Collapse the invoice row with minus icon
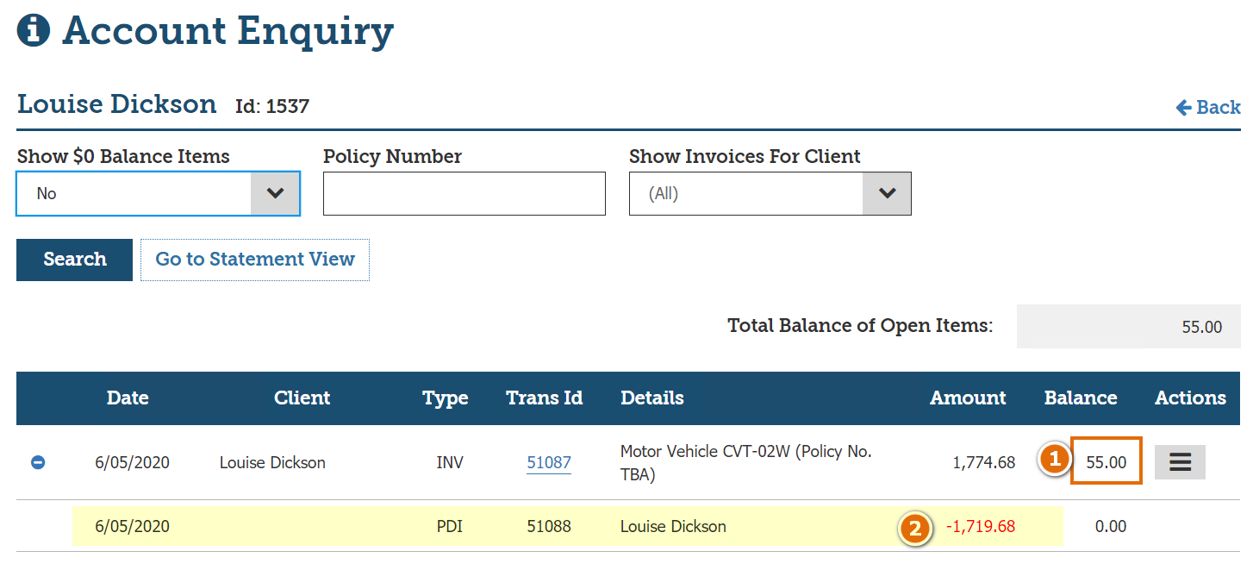 tap(38, 463)
